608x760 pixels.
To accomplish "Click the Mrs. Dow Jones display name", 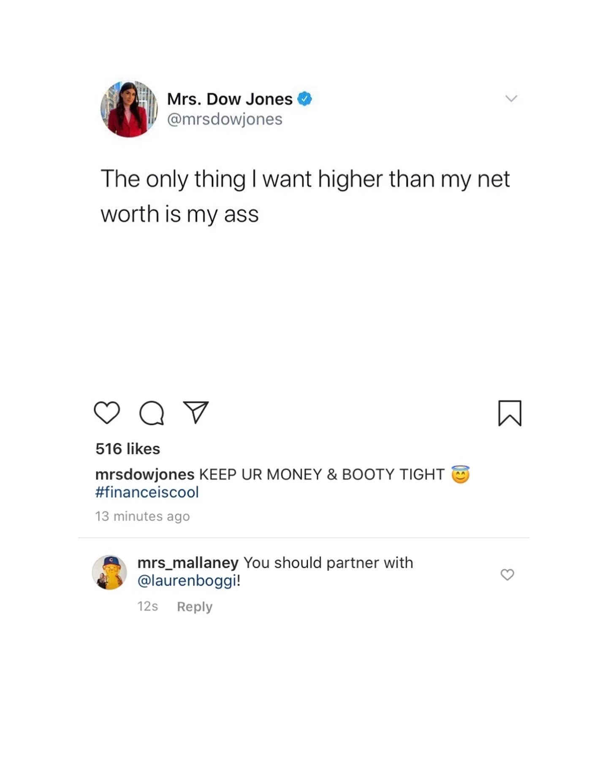I will (x=230, y=99).
